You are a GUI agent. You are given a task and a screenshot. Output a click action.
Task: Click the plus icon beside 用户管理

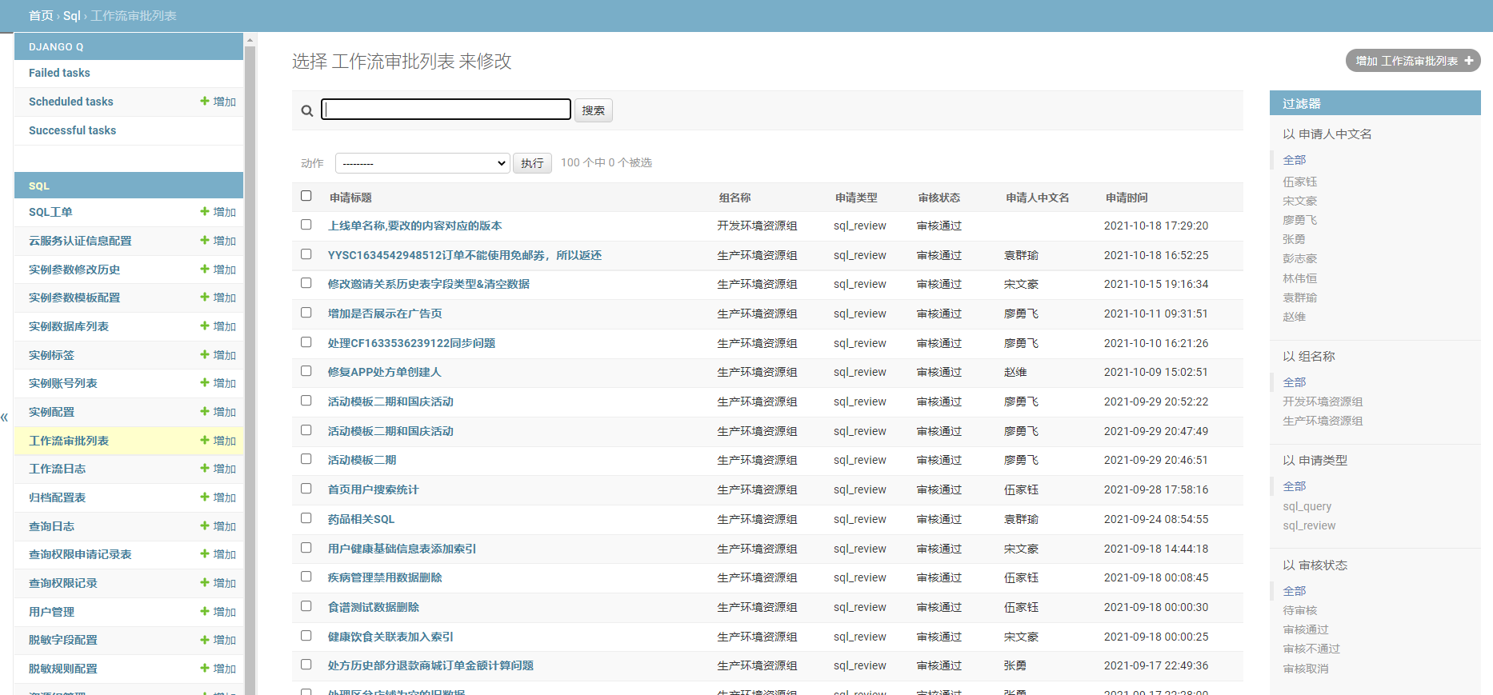pyautogui.click(x=205, y=611)
